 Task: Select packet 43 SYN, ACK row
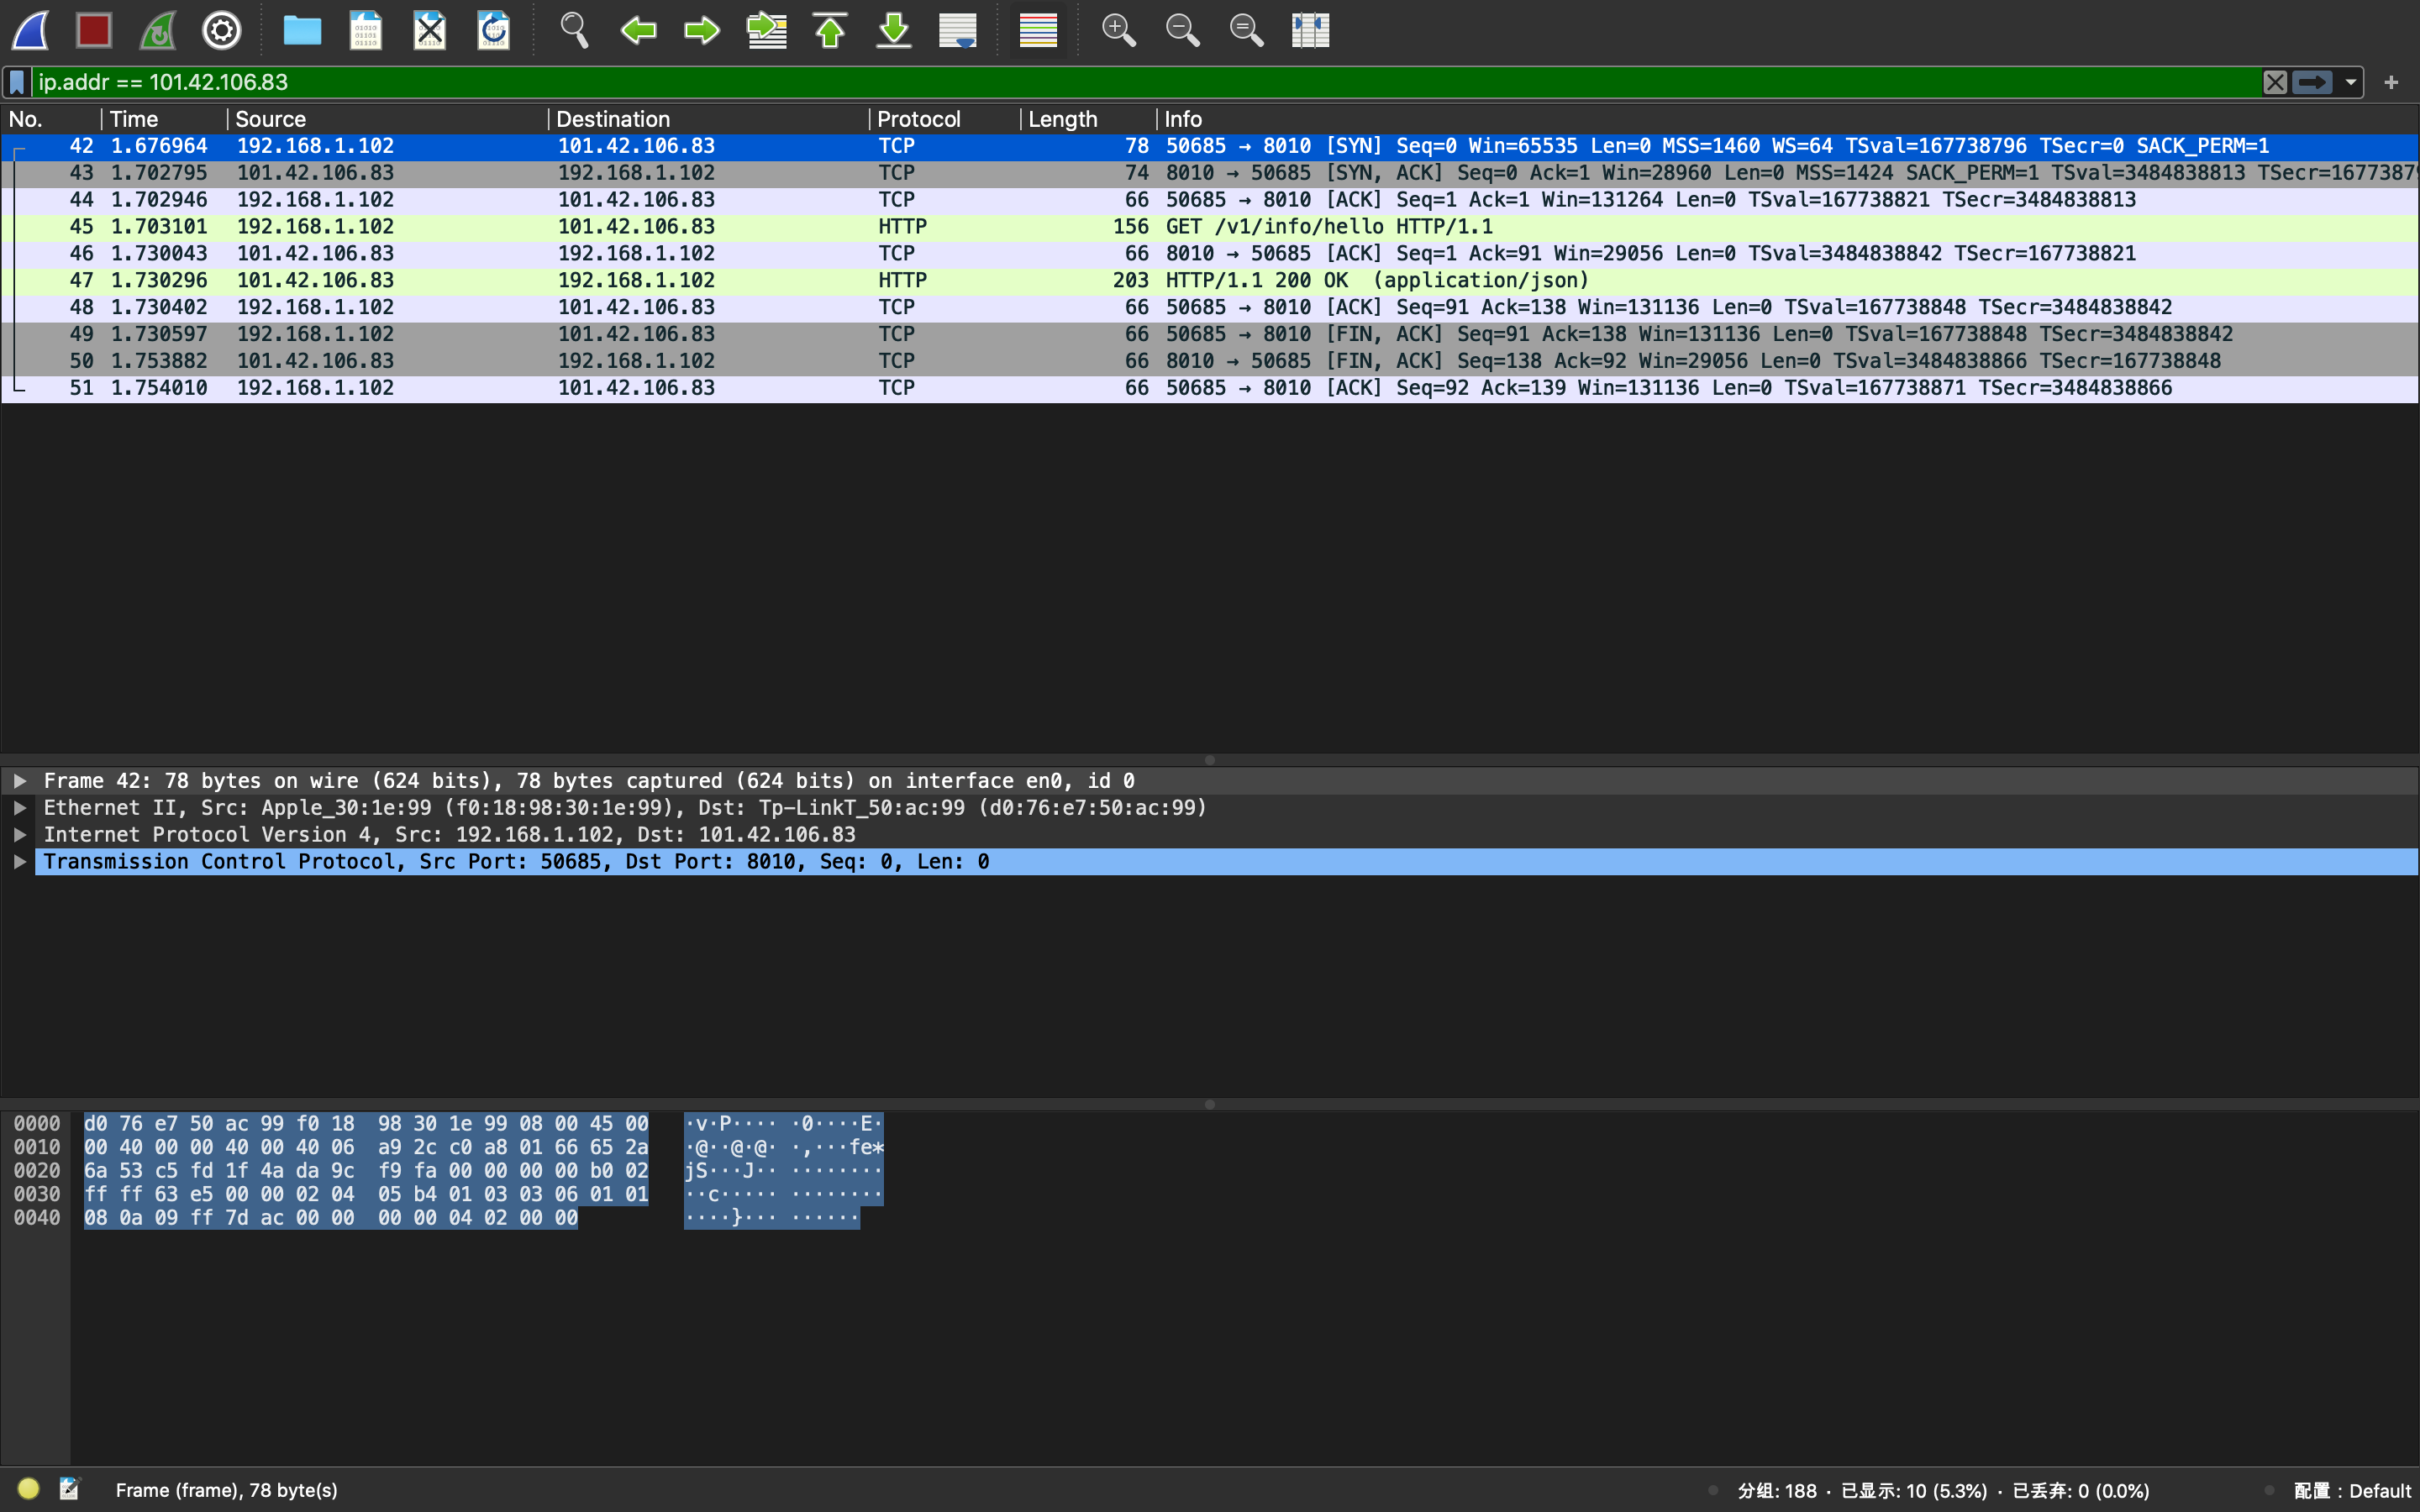(x=1210, y=173)
